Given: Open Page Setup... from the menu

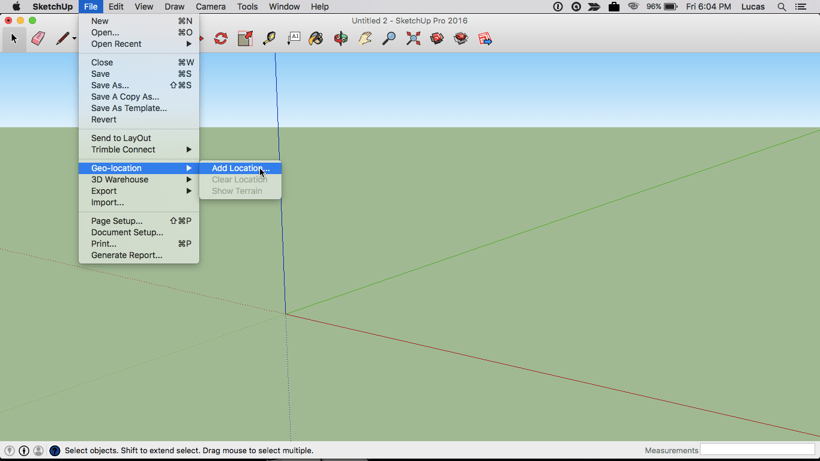Looking at the screenshot, I should click(x=139, y=221).
